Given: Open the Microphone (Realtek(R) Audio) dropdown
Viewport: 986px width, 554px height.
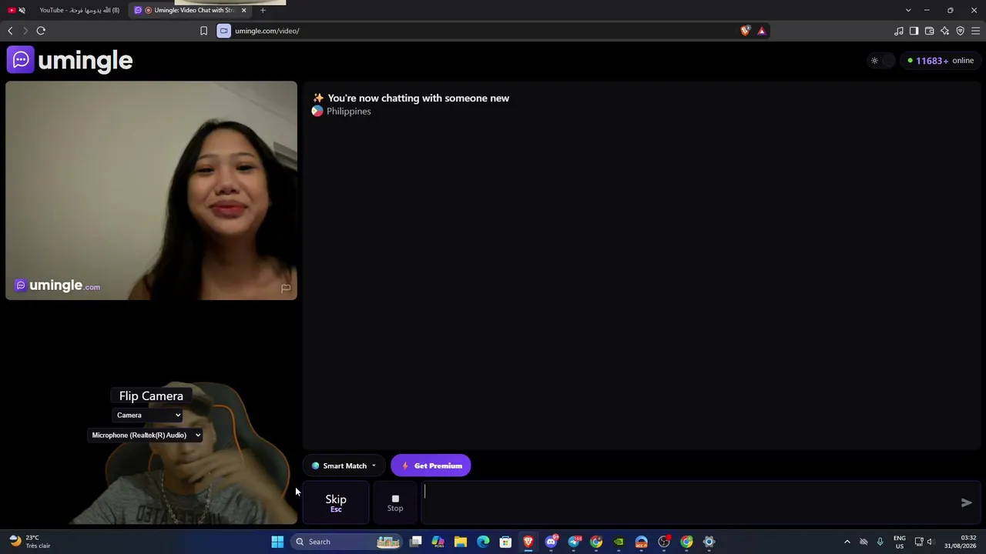Looking at the screenshot, I should [146, 436].
